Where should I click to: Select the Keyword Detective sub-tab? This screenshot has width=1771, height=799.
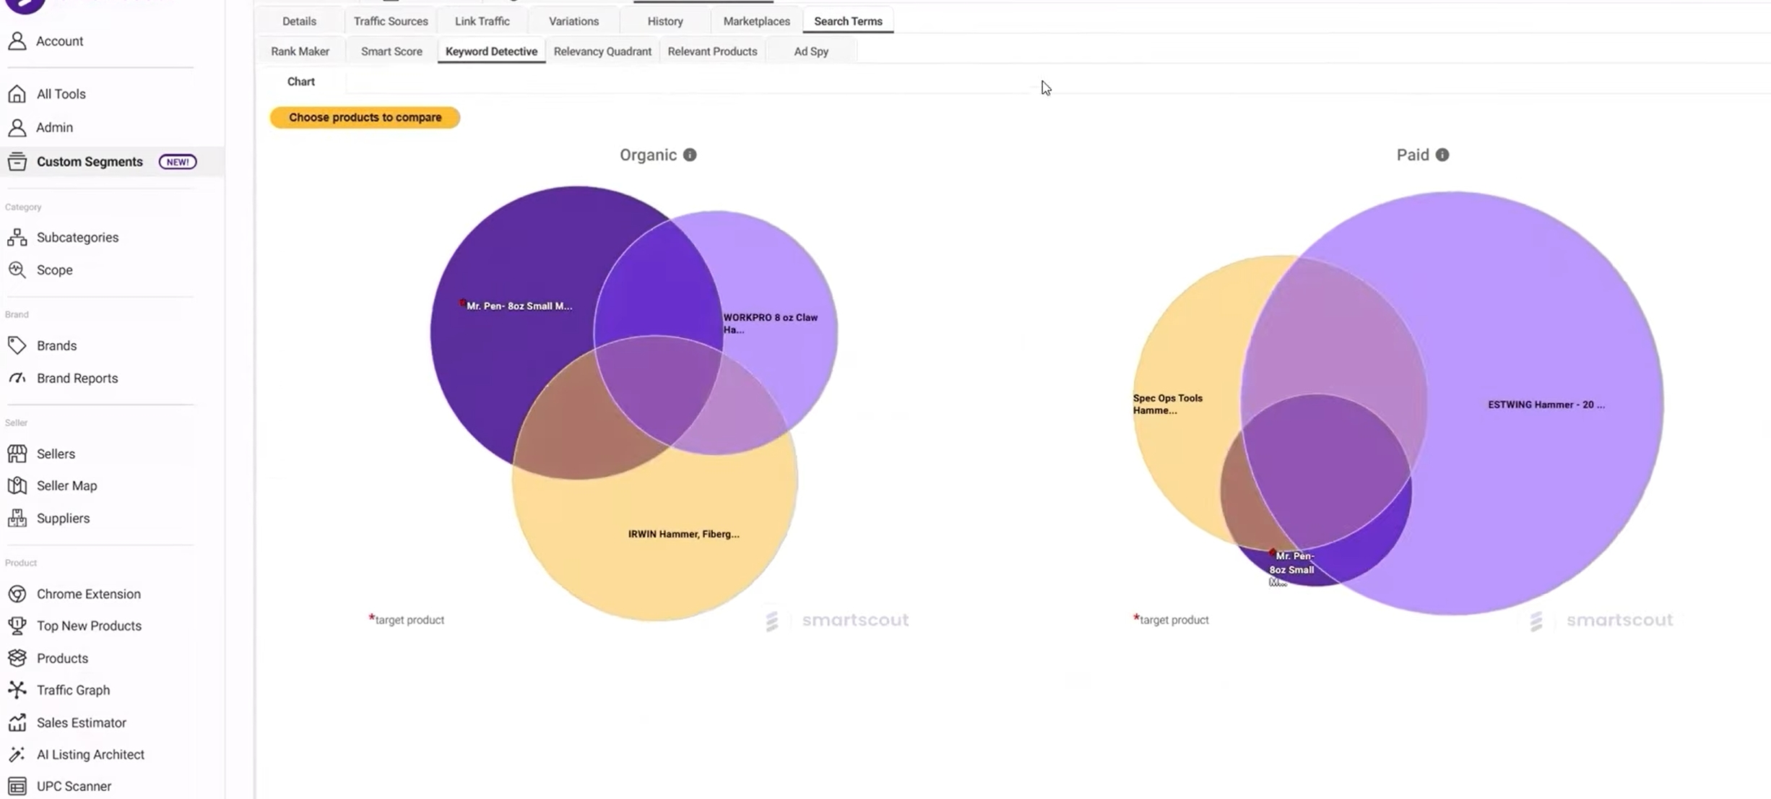click(x=491, y=51)
